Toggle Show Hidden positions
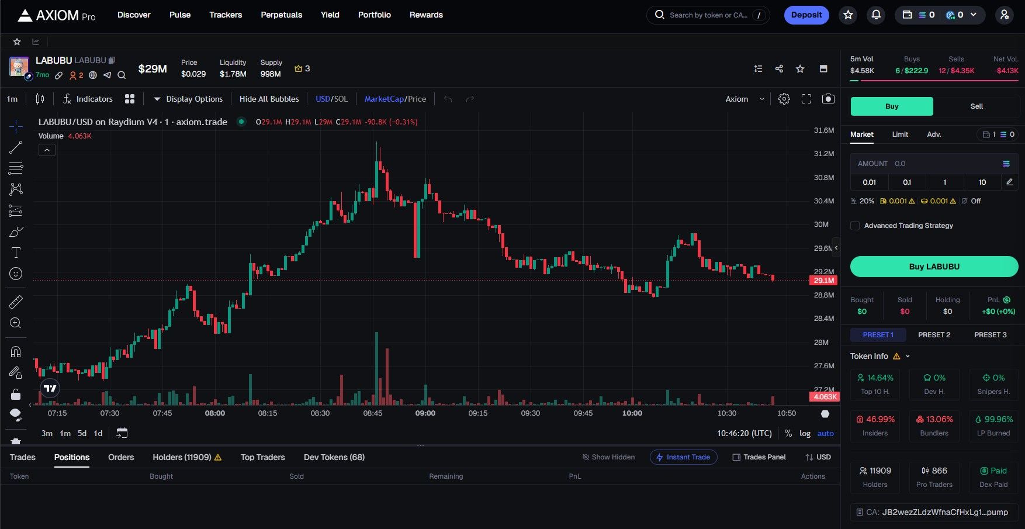This screenshot has height=529, width=1025. point(608,457)
